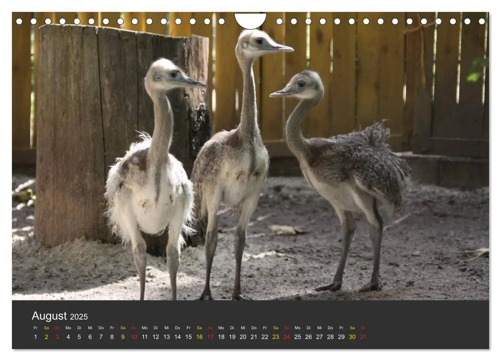Click the 'Do' label above day 14
The width and height of the screenshot is (501, 361).
pyautogui.click(x=178, y=328)
